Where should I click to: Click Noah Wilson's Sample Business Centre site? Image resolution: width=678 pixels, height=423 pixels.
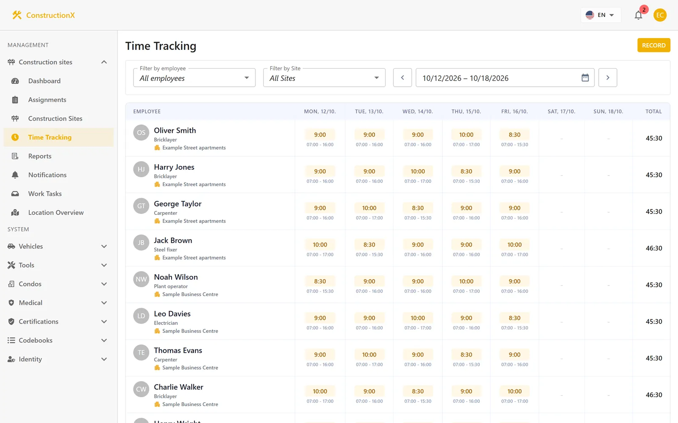[x=190, y=294]
